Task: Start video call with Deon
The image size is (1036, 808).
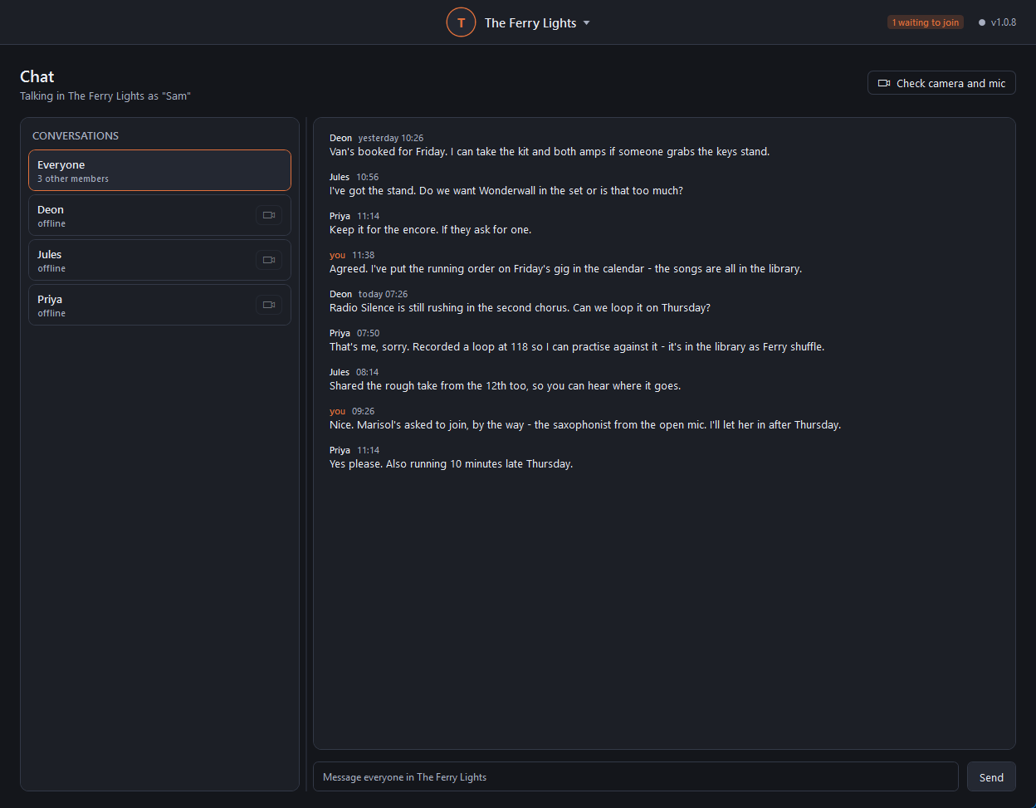Action: pyautogui.click(x=268, y=216)
